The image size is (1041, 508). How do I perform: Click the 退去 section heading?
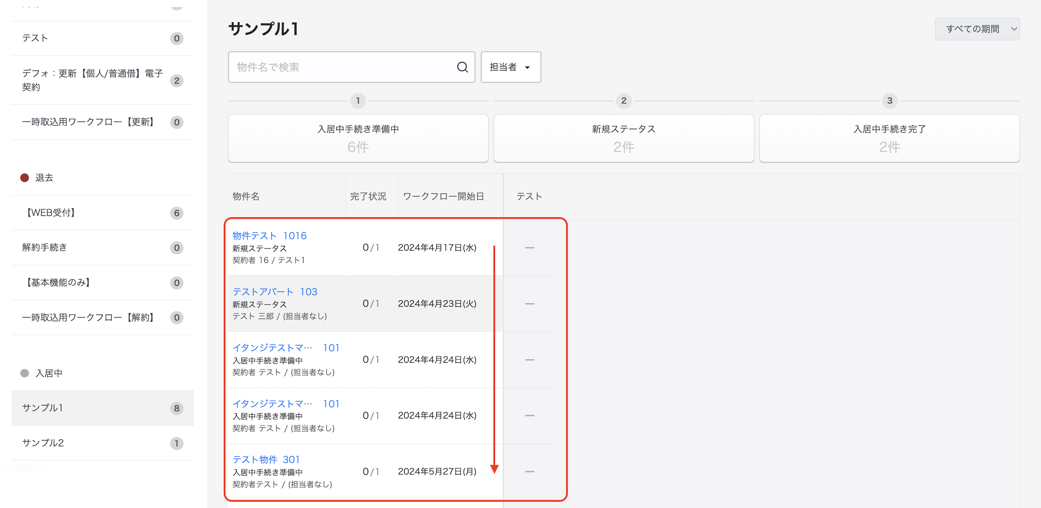[x=44, y=178]
